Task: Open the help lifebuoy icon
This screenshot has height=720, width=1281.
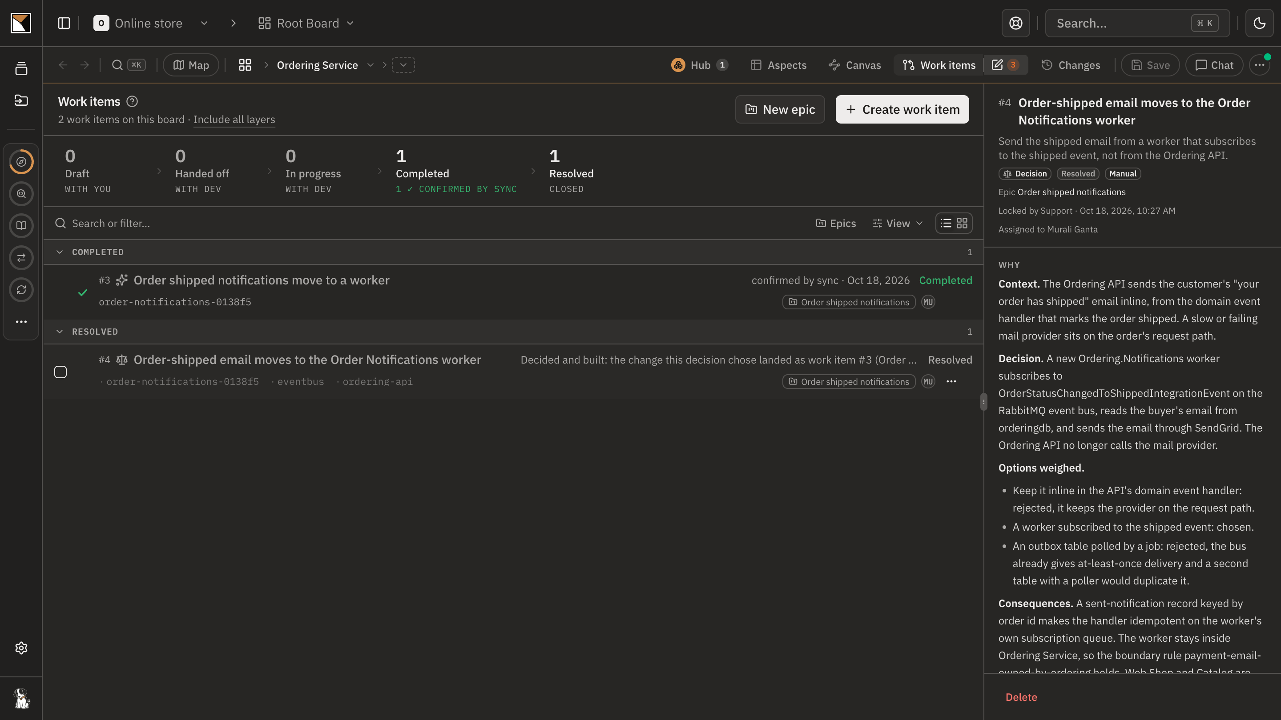Action: [x=1015, y=24]
